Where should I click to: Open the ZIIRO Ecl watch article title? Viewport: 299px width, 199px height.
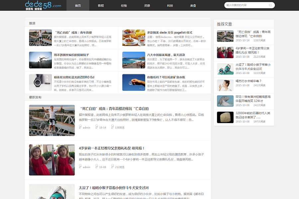74,77
